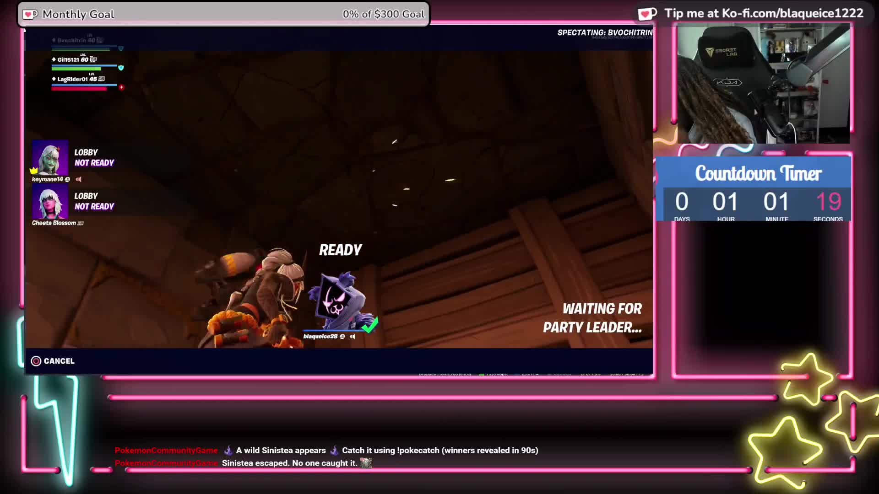Click keymane14 speaker voice icon

pos(79,179)
